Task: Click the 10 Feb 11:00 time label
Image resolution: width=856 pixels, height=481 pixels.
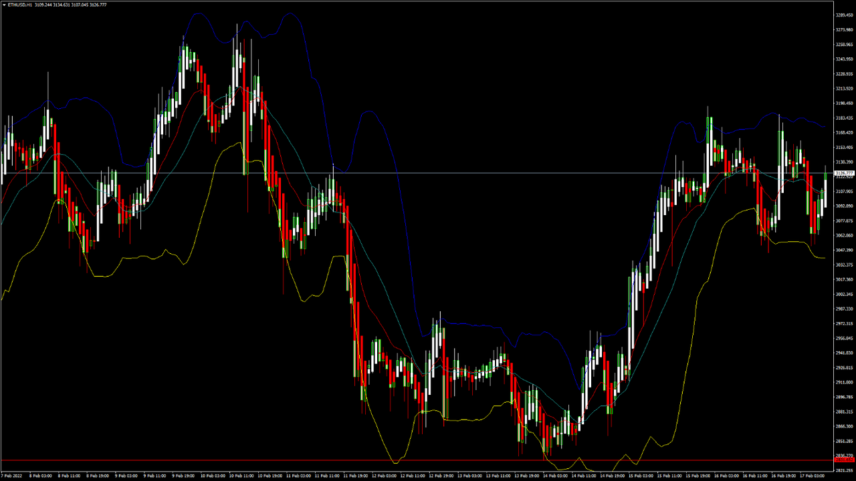Action: tap(239, 476)
